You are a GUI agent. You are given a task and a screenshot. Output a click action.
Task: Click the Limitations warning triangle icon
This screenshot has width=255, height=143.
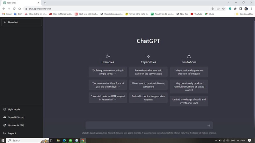189,56
